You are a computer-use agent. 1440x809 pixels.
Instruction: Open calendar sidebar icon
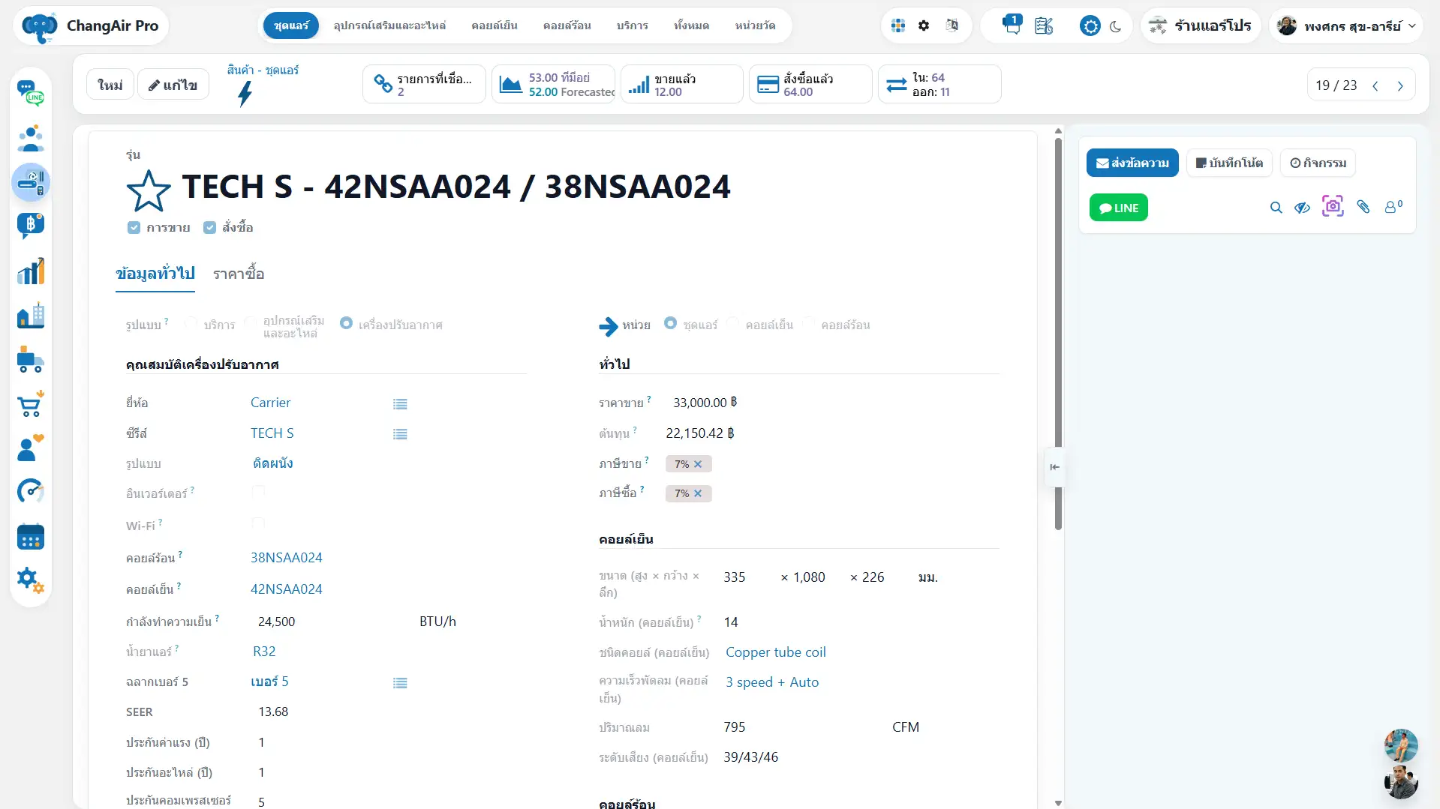(31, 537)
